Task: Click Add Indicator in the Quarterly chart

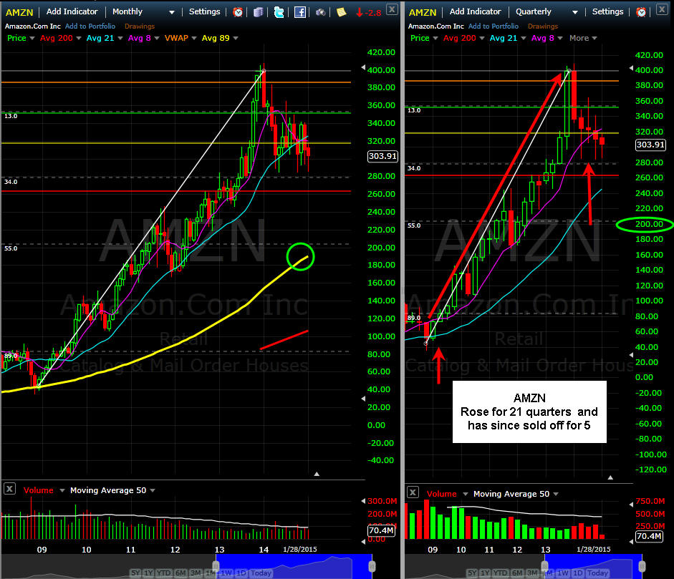Action: pyautogui.click(x=475, y=11)
